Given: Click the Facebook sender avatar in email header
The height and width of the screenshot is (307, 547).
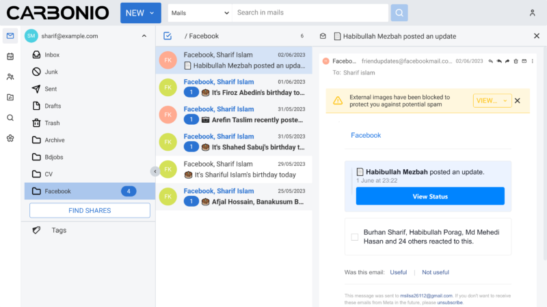Looking at the screenshot, I should pyautogui.click(x=326, y=61).
